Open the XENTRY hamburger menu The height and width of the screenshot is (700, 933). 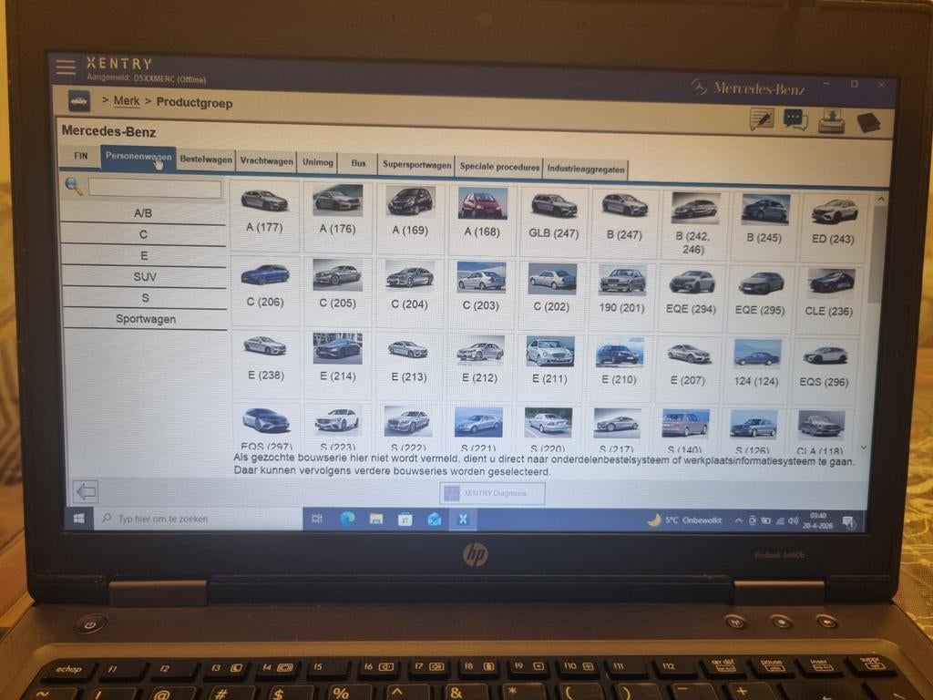pos(66,67)
